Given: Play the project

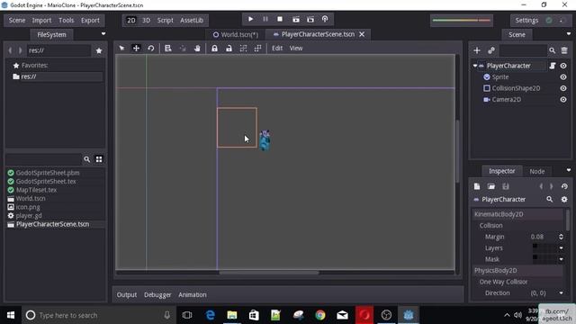Looking at the screenshot, I should (250, 19).
